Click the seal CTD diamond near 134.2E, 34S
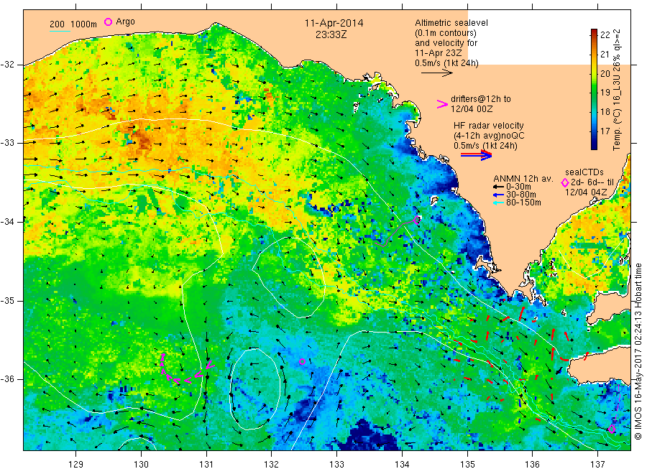 pos(417,220)
